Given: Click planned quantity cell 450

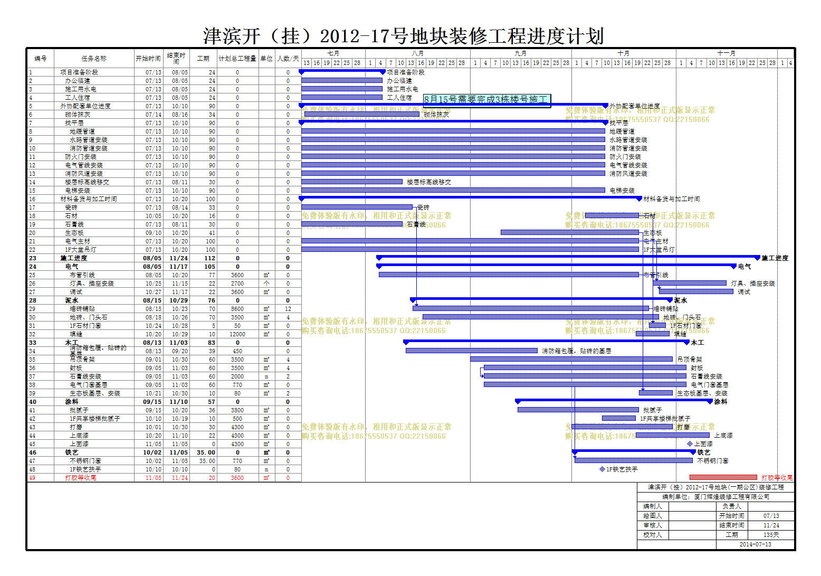Looking at the screenshot, I should click(x=237, y=351).
